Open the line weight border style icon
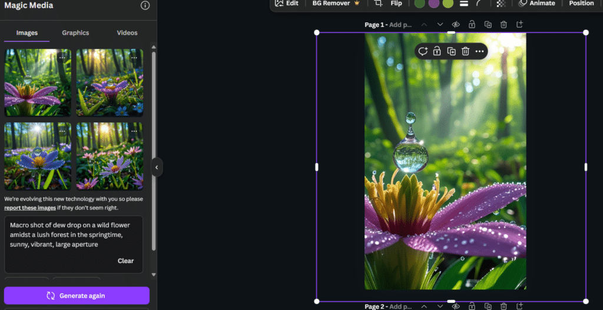Image resolution: width=603 pixels, height=310 pixels. pos(463,4)
